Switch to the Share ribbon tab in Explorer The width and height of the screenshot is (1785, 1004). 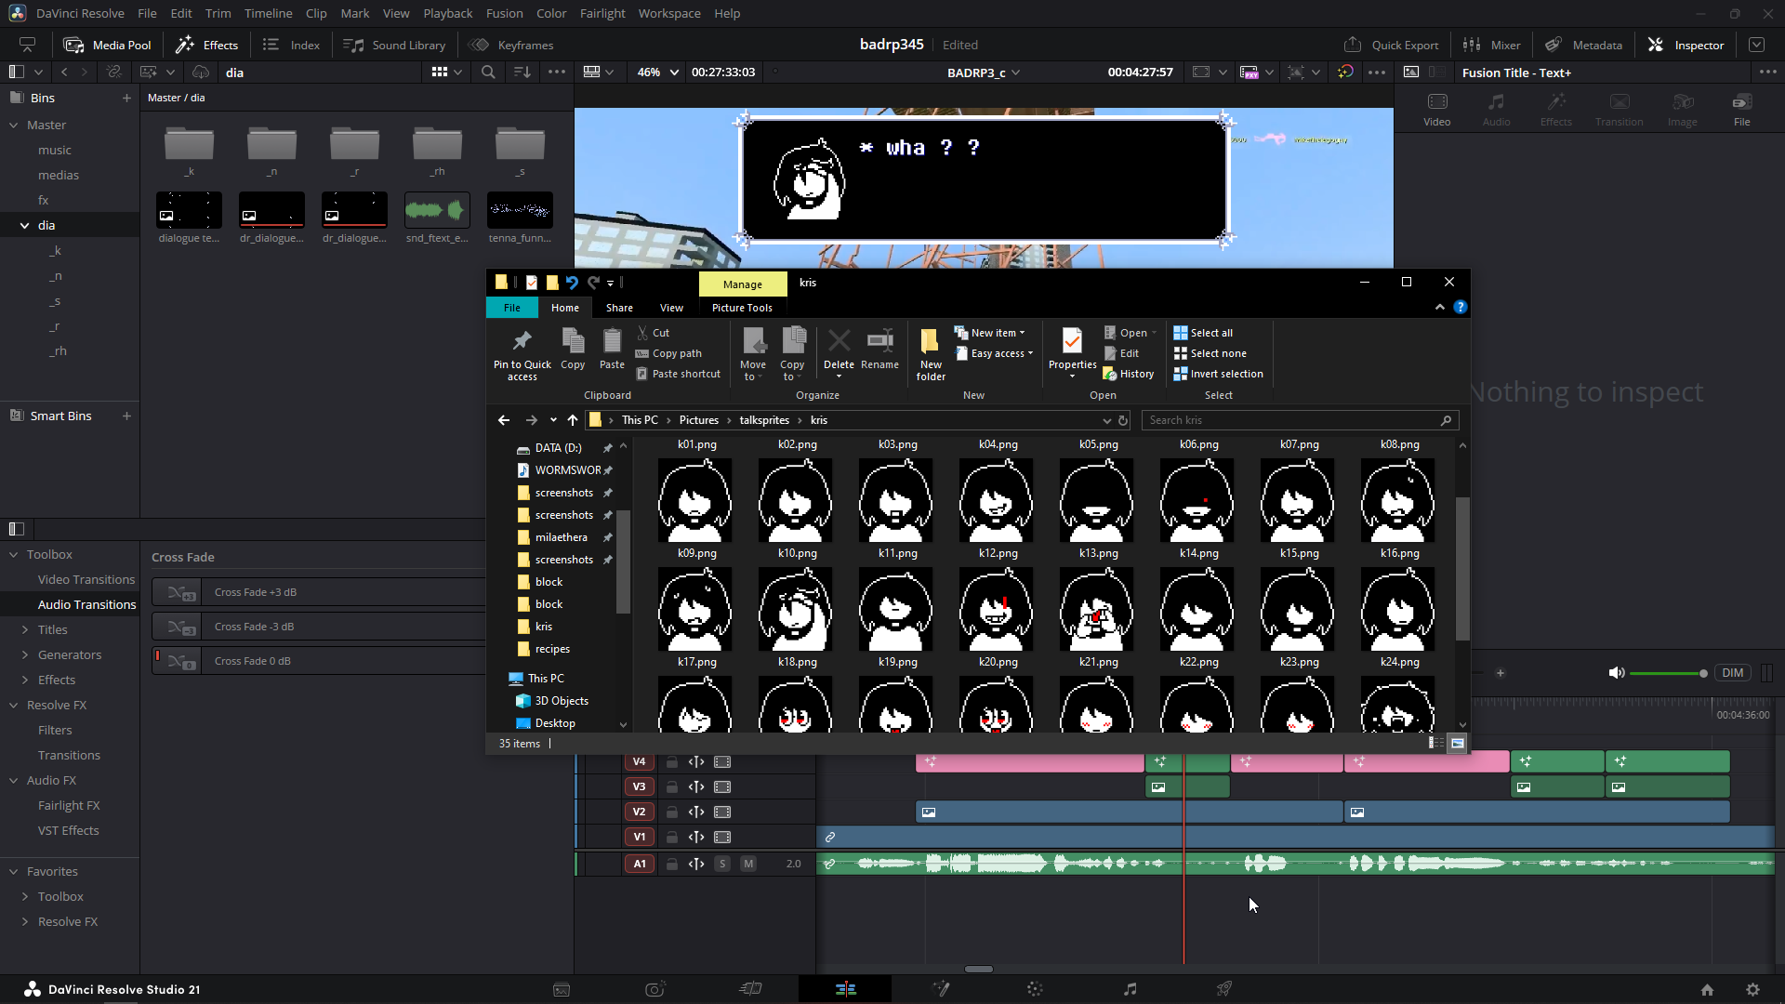(619, 308)
